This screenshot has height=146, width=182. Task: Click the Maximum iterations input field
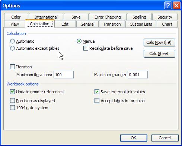point(64,75)
